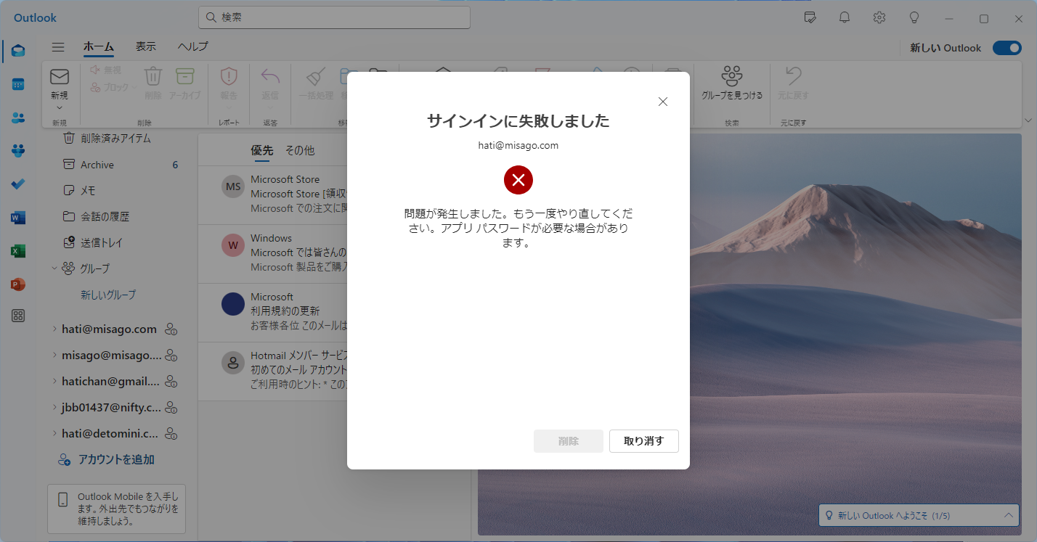Viewport: 1037px width, 542px height.
Task: Expand the jbb01437@nifty account
Action: point(54,408)
